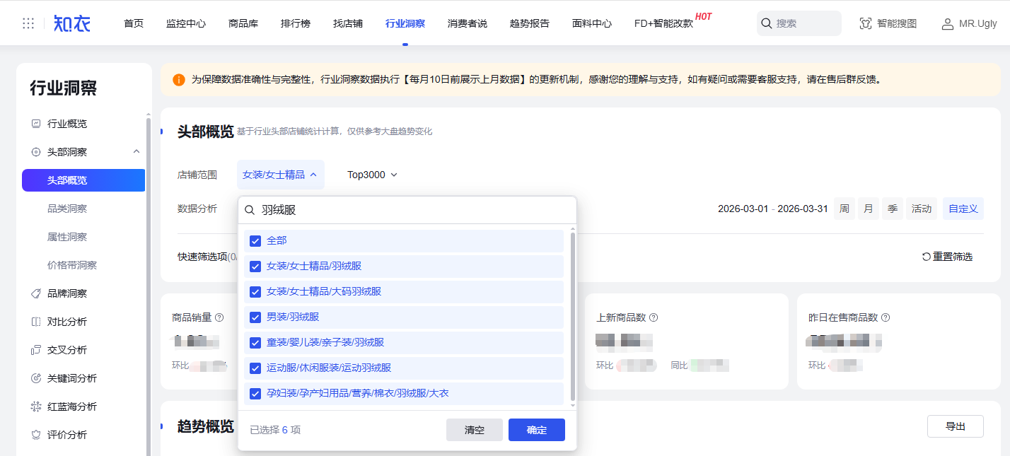Click the 羽绒服 category search field
The height and width of the screenshot is (456, 1010).
pos(407,210)
